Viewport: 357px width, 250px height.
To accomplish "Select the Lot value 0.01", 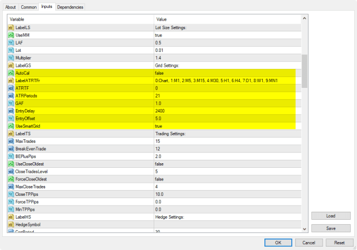I will click(x=159, y=50).
